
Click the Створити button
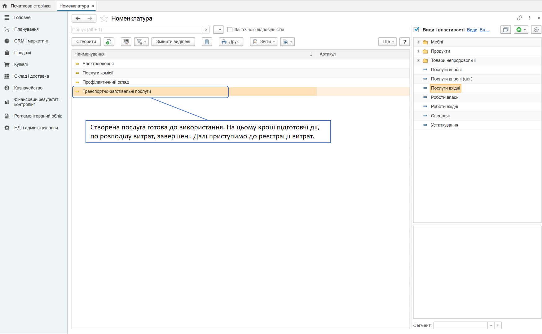pos(86,42)
